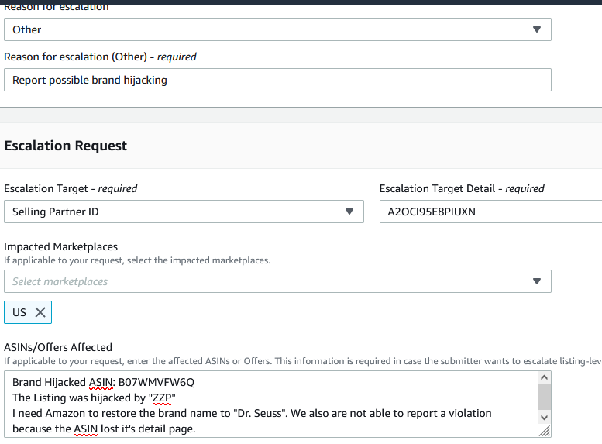This screenshot has height=444, width=602.
Task: Click the Impacted Marketplaces dropdown arrow
Action: 536,281
